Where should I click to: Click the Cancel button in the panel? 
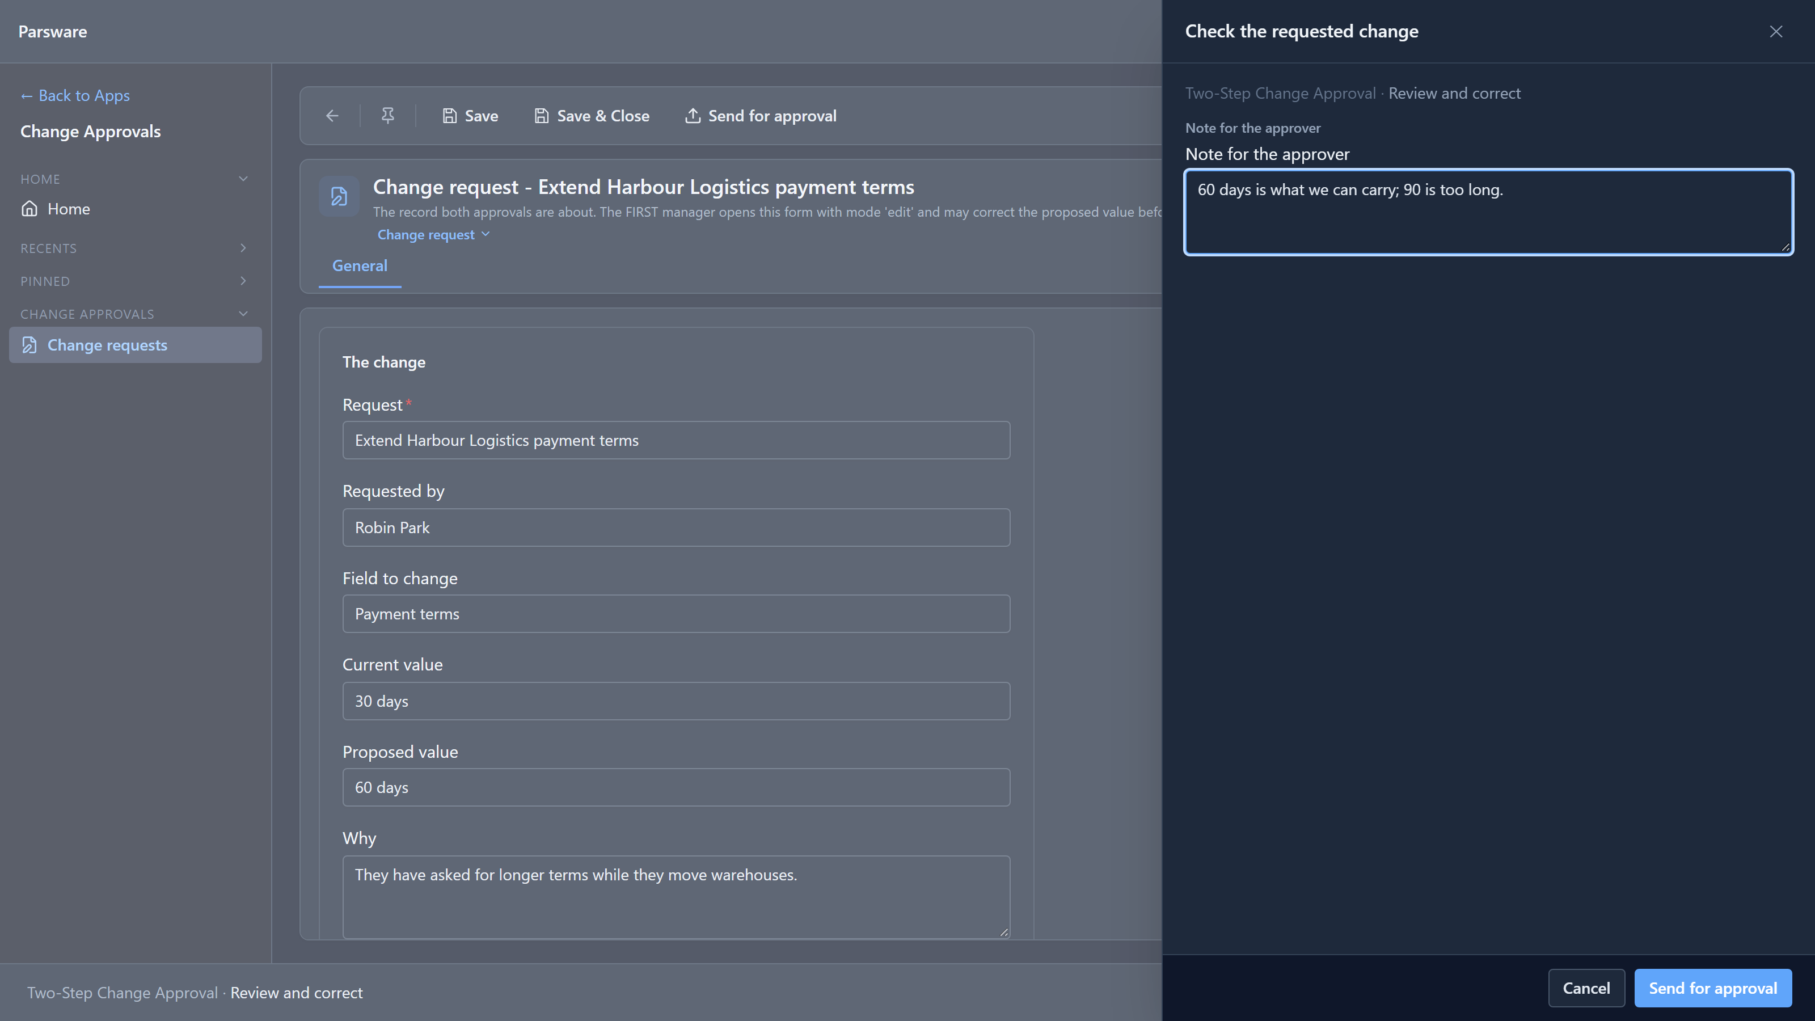1586,988
